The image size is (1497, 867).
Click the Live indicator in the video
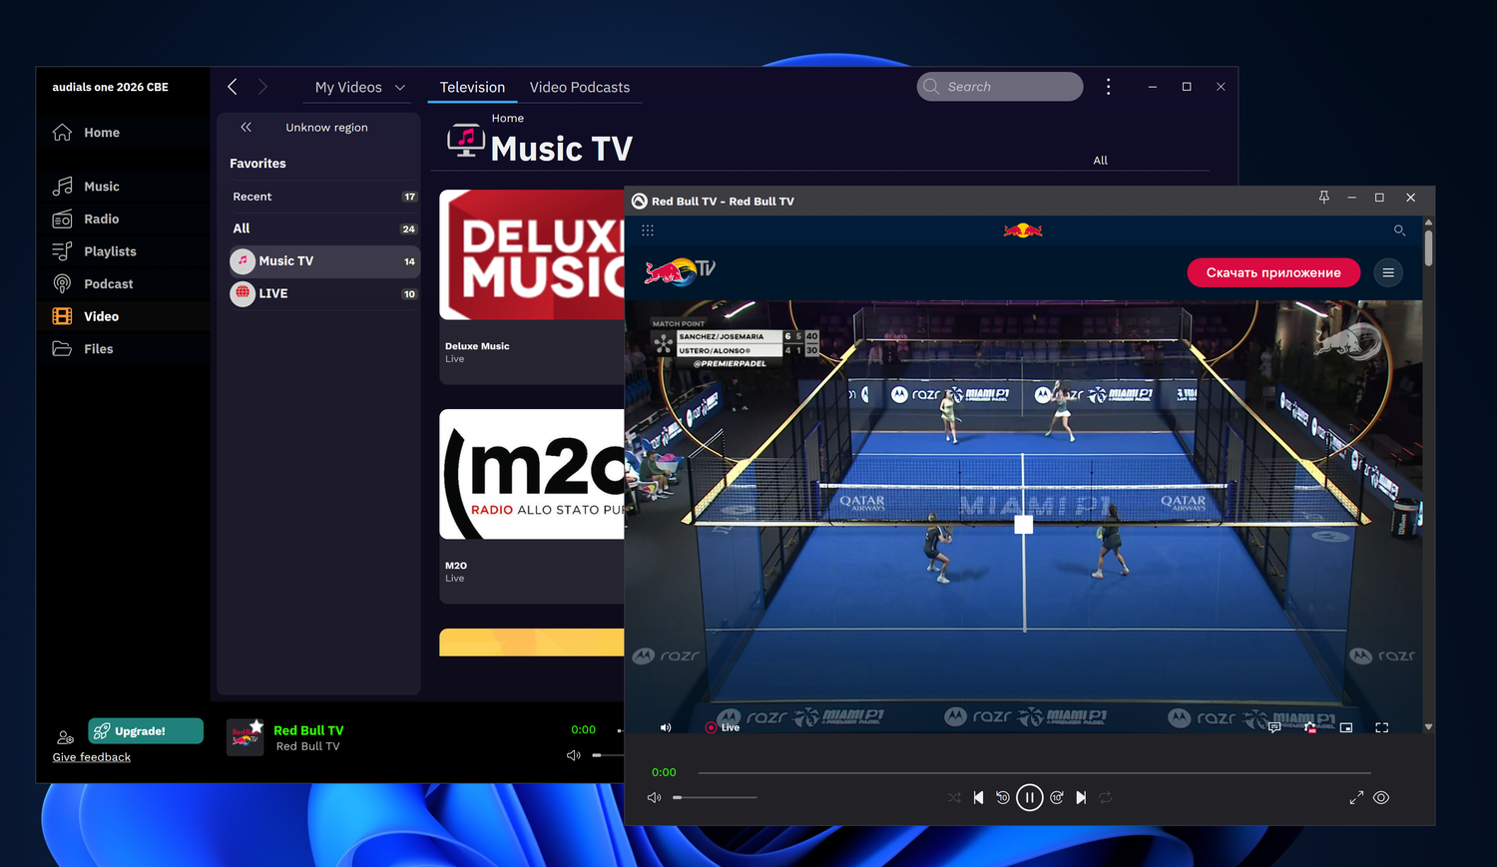[723, 727]
